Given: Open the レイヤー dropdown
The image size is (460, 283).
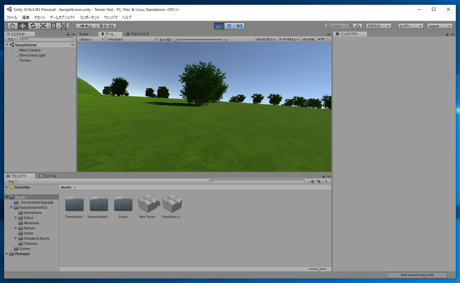Looking at the screenshot, I should click(x=411, y=26).
